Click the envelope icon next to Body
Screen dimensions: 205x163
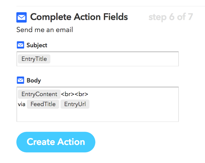(x=20, y=80)
